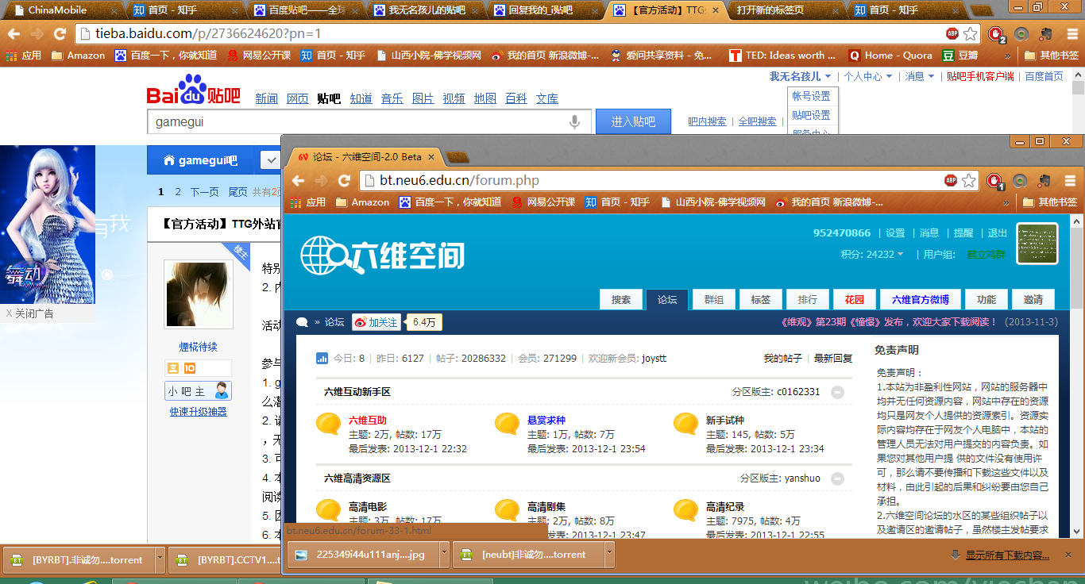Open 帐号设置 in the user menu

point(811,96)
